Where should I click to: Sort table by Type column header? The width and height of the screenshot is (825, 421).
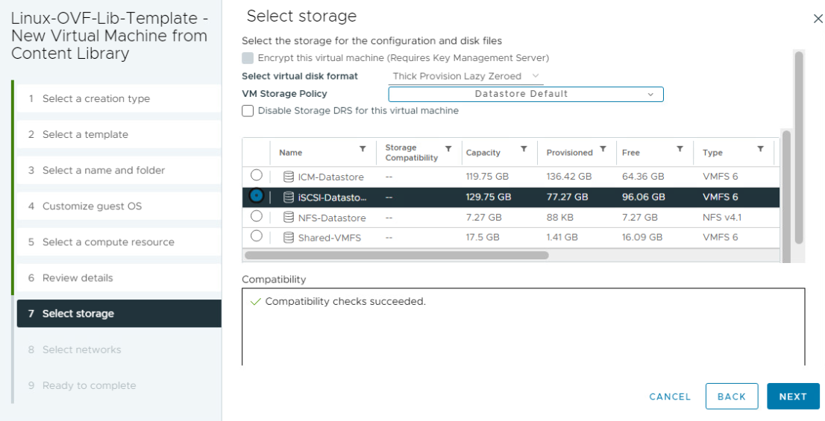[x=712, y=153]
